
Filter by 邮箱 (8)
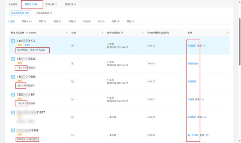[x=72, y=21]
